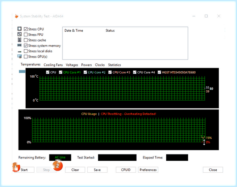Click the Save button
This screenshot has height=187, width=237.
[x=97, y=170]
